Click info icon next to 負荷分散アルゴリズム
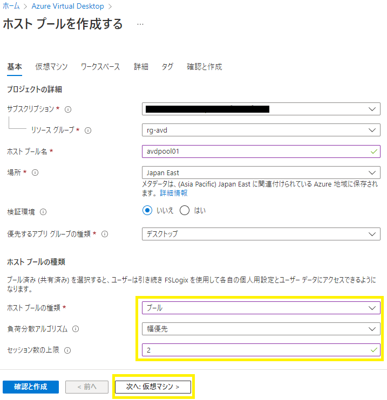The image size is (387, 400). pos(76,329)
